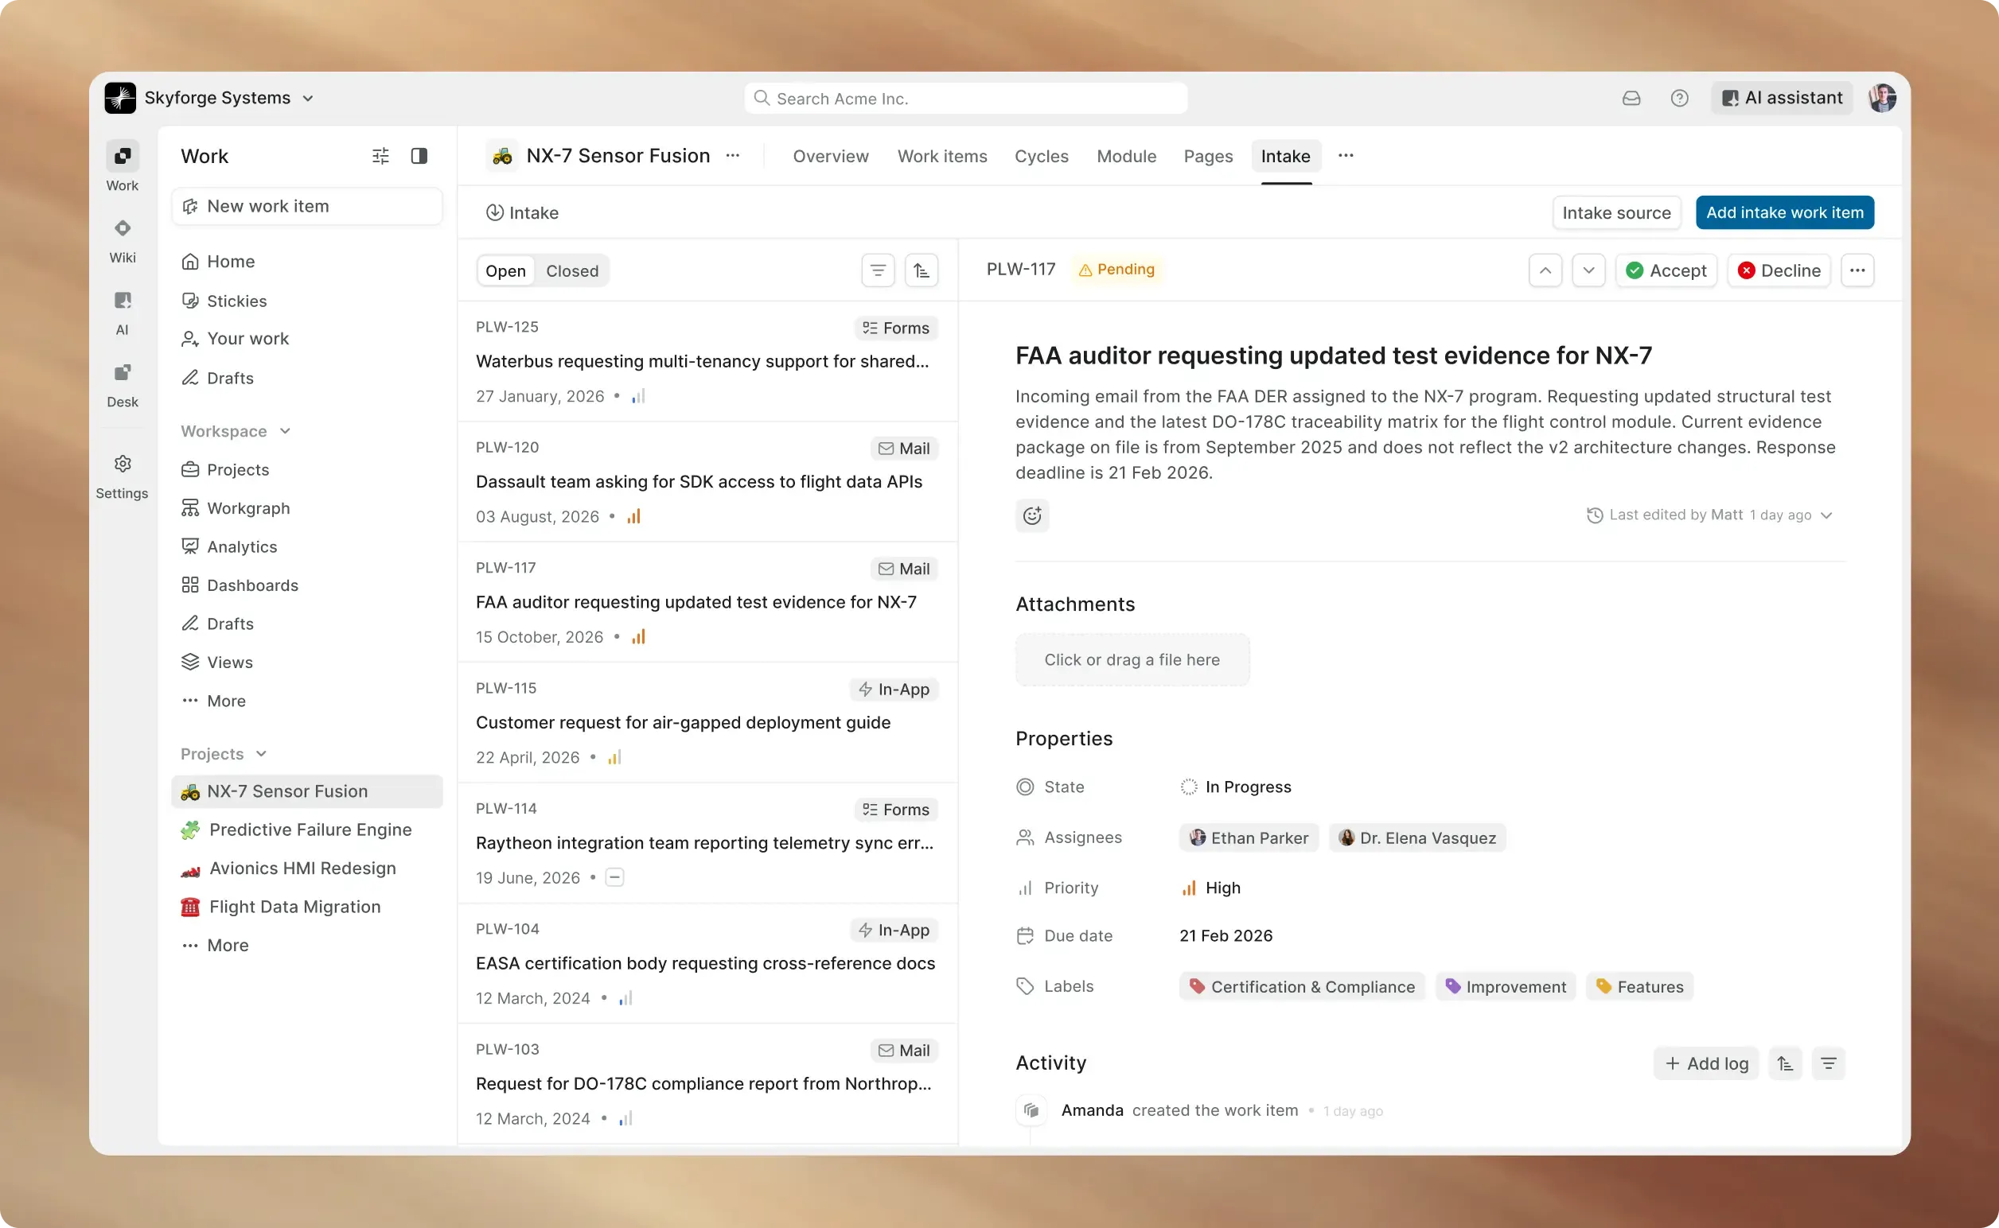Image resolution: width=1999 pixels, height=1228 pixels.
Task: Focus the Search Acme Inc. field
Action: 965,99
